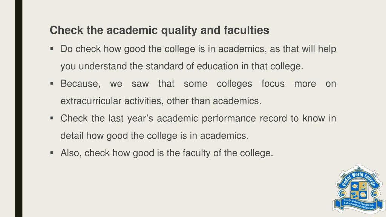
Task: Click the left globe emblem on the logo
Action: (342, 193)
